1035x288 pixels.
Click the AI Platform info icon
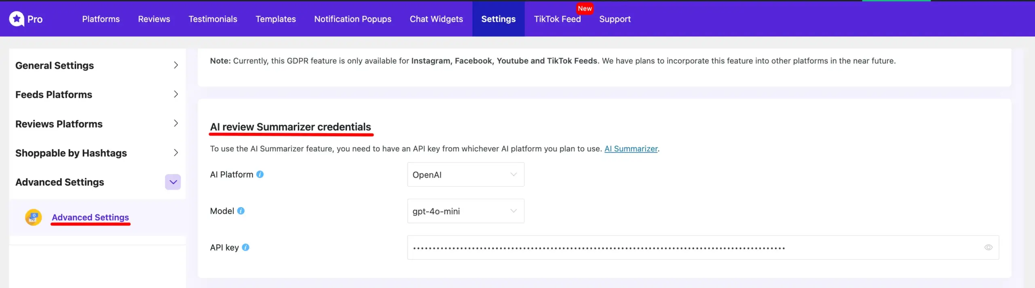[x=260, y=174]
